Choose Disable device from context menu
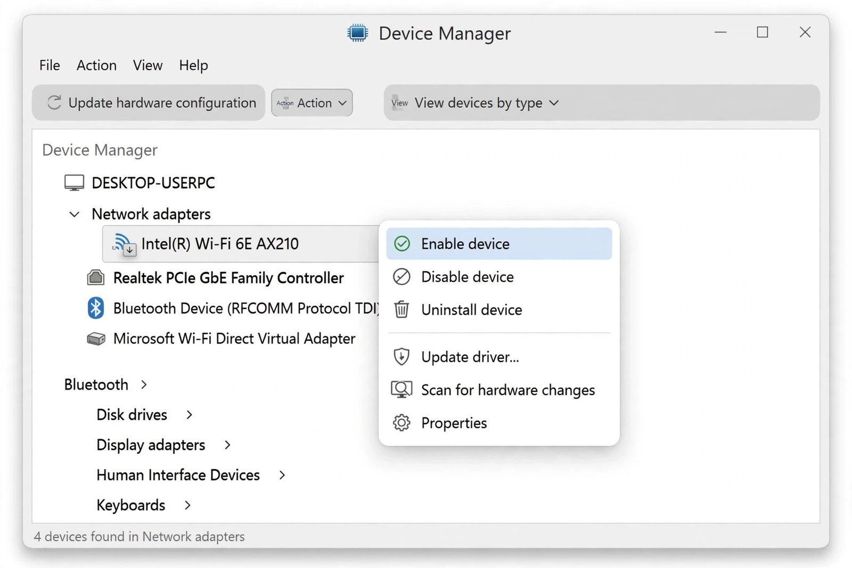This screenshot has height=568, width=852. click(499, 277)
